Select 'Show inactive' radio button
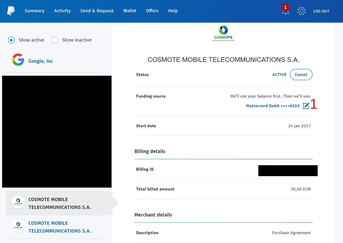The width and height of the screenshot is (343, 243). [x=55, y=40]
